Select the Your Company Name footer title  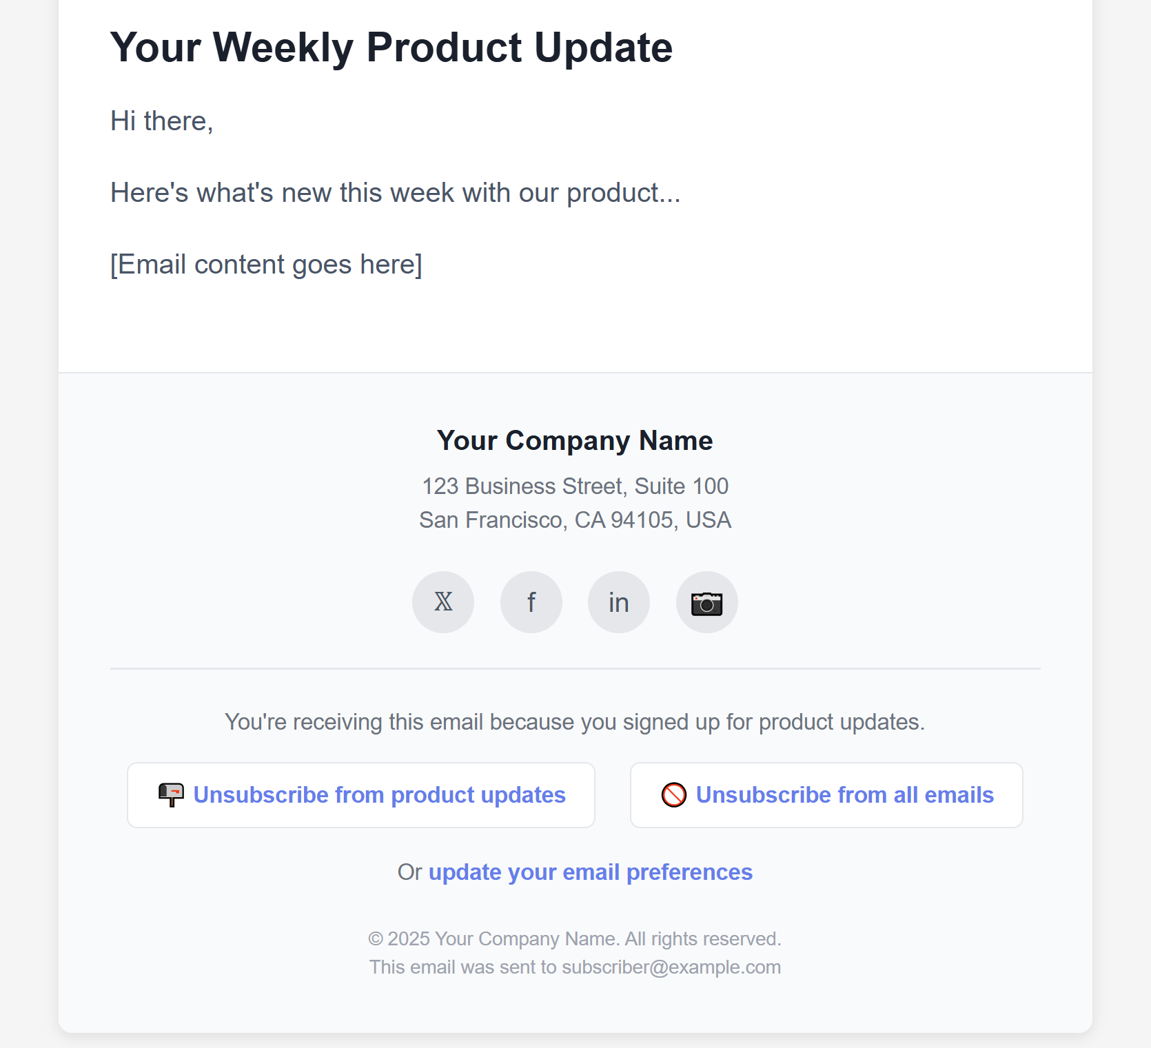click(x=575, y=441)
